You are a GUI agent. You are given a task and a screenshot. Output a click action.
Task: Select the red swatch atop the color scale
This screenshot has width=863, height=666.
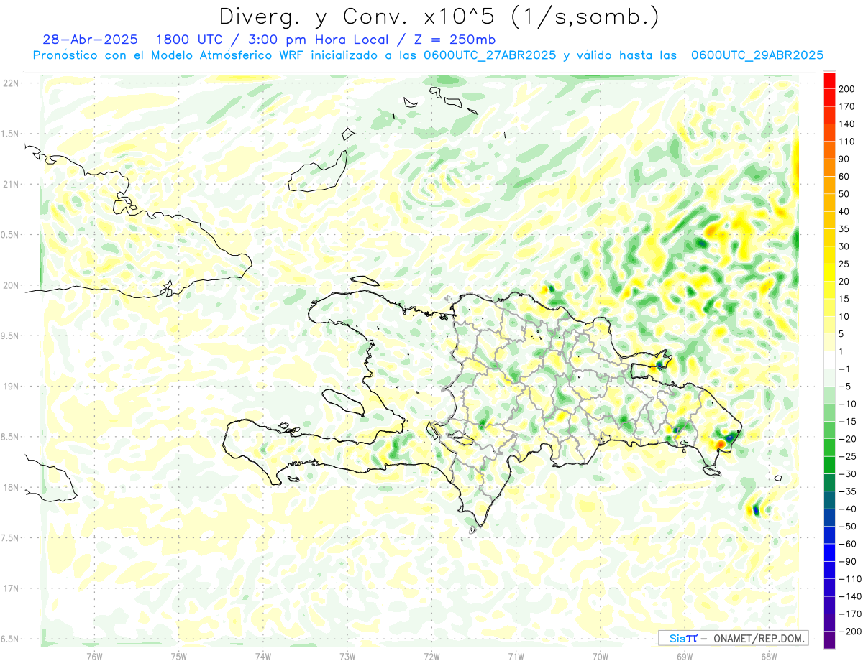[829, 80]
